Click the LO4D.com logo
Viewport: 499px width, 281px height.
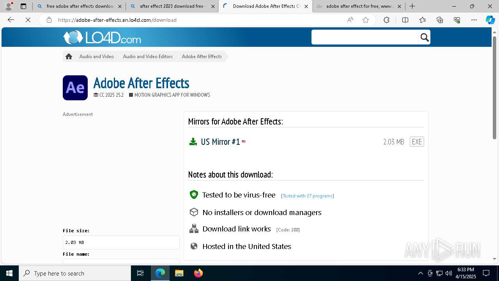coord(102,37)
